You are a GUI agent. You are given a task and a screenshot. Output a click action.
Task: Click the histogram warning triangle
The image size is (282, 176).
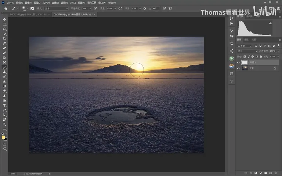[x=270, y=23]
